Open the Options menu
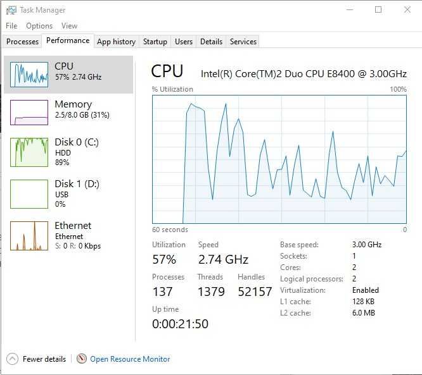This screenshot has width=422, height=375. [x=39, y=26]
